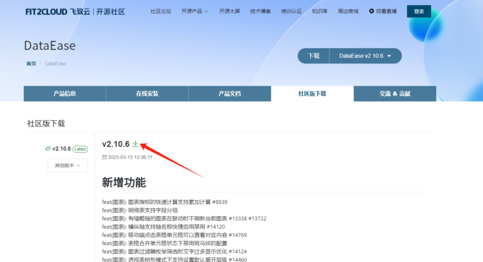Click the DataEase page title
Viewport: 483px width, 262px height.
click(x=50, y=46)
